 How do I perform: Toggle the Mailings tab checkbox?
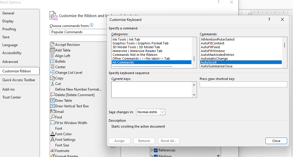pyautogui.click(x=156, y=156)
